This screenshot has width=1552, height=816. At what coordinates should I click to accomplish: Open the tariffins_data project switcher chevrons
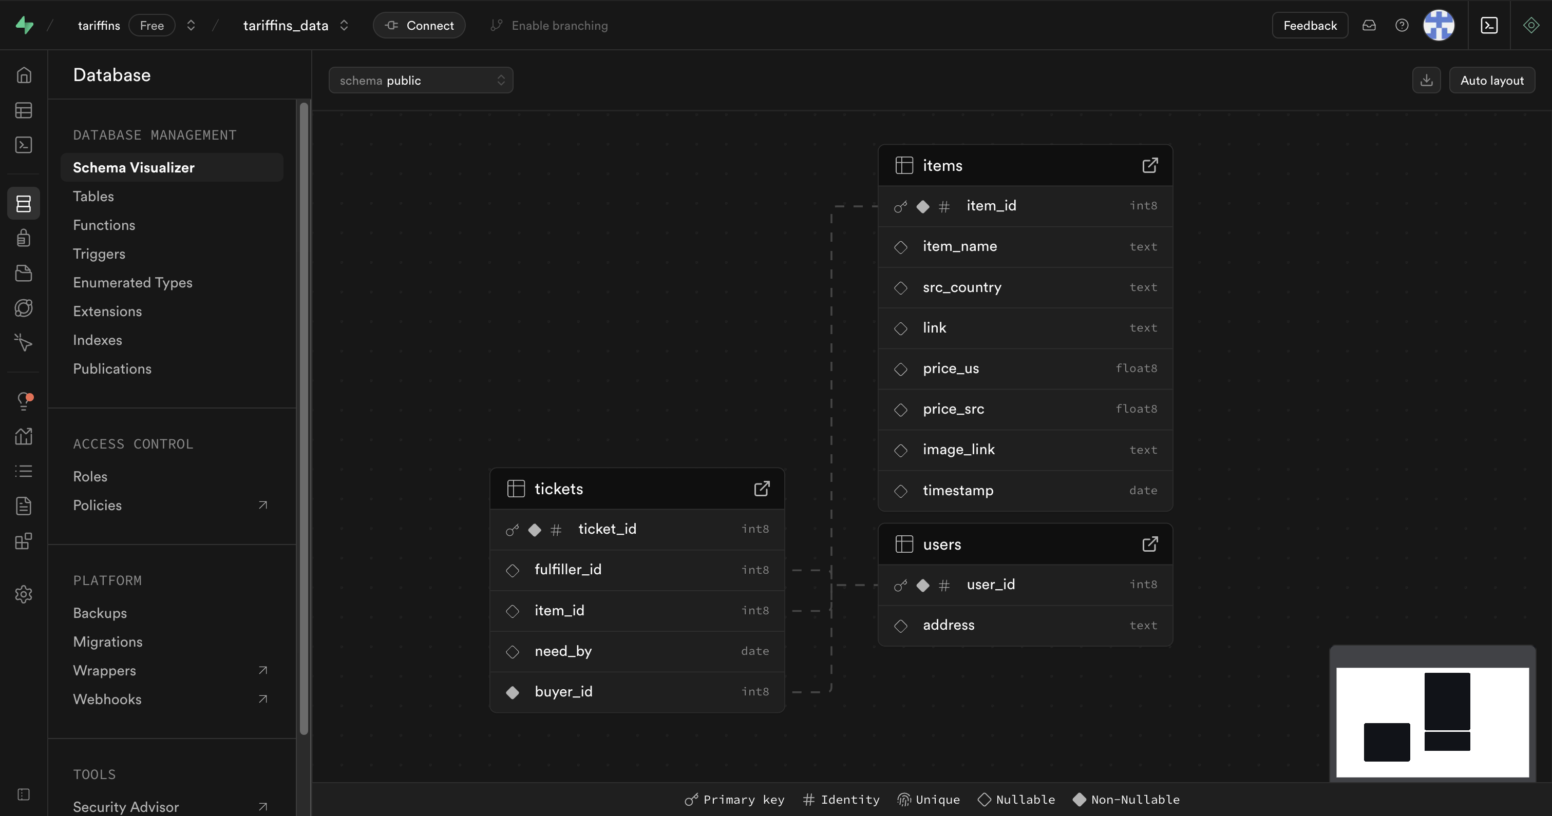point(344,25)
